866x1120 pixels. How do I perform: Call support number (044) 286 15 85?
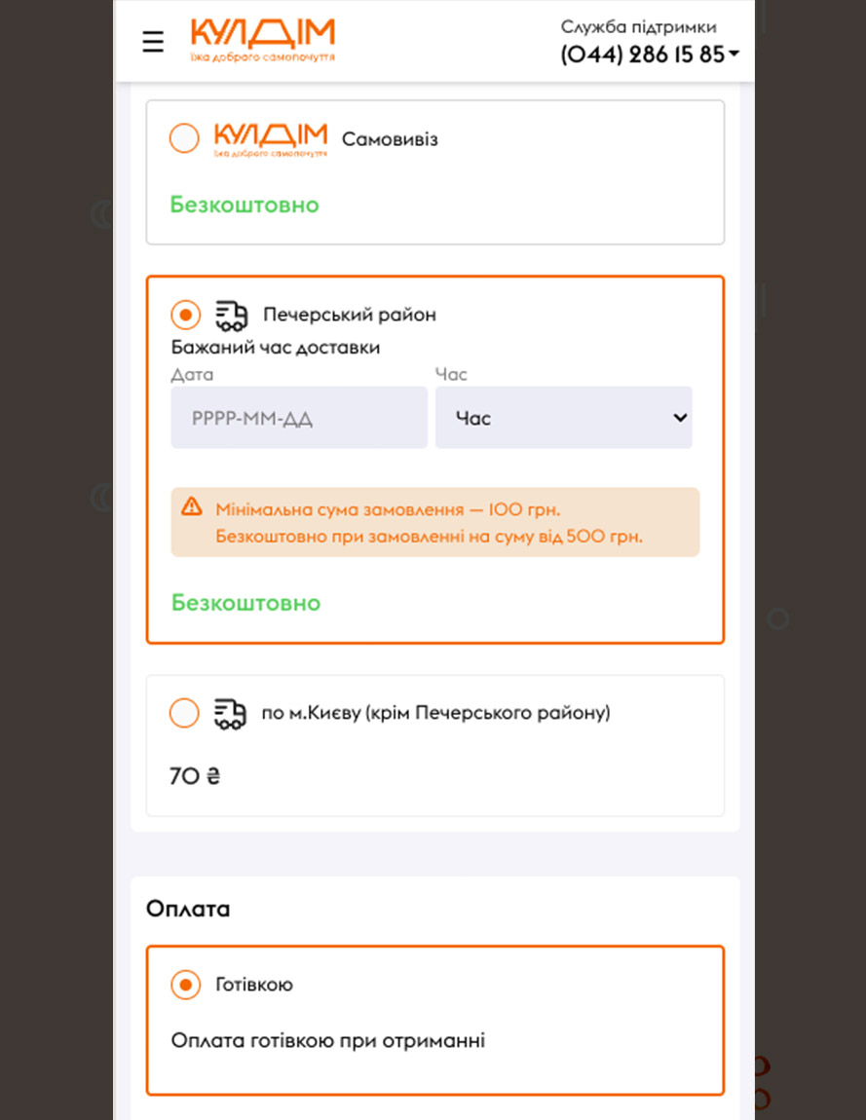[x=642, y=55]
